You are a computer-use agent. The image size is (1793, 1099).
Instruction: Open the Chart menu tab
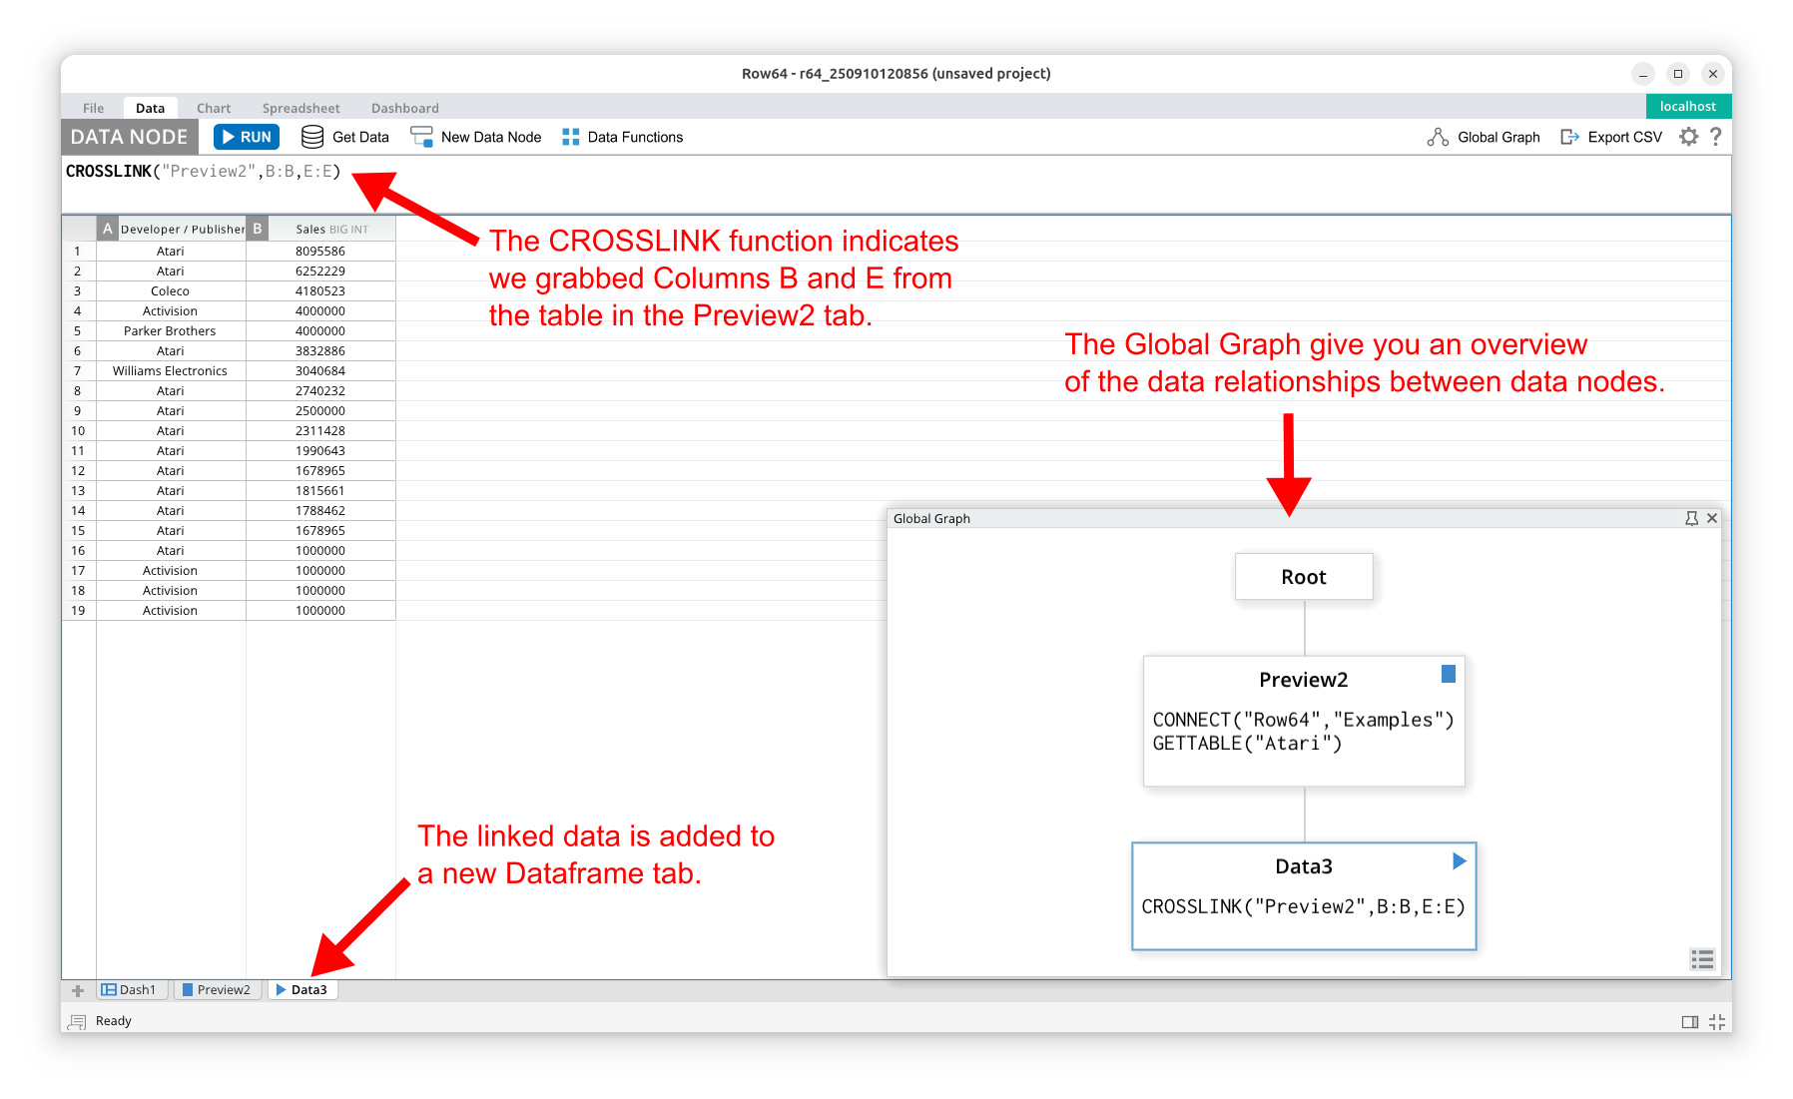point(214,108)
